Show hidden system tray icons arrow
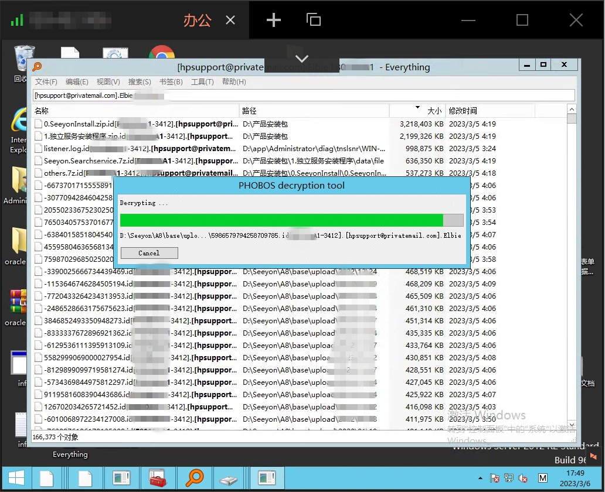Image resolution: width=605 pixels, height=492 pixels. tap(480, 478)
